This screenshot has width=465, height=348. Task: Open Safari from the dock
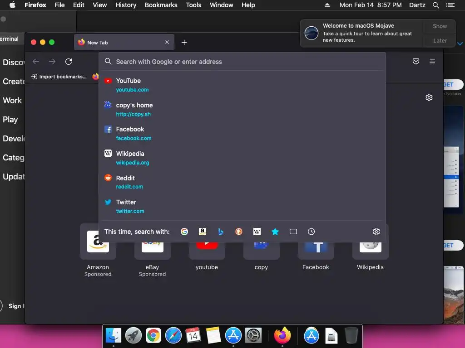[173, 336]
